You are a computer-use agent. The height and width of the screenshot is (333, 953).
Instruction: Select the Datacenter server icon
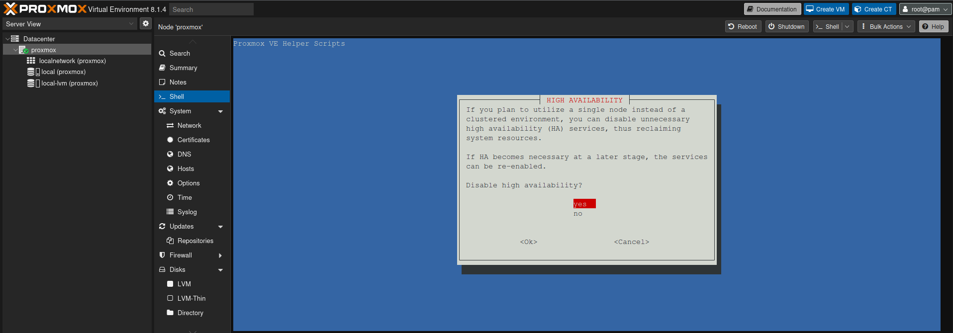coord(15,39)
